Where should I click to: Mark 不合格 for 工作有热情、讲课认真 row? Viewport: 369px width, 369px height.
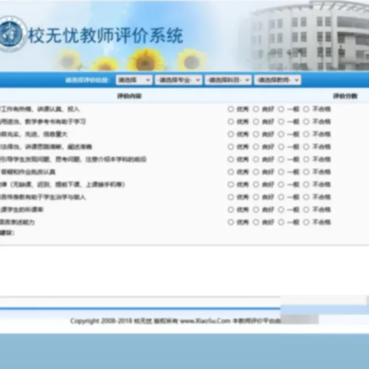(x=306, y=109)
